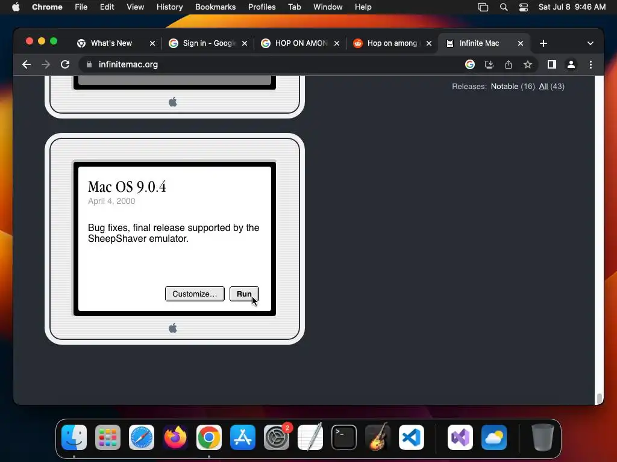Launch Safari from the dock
This screenshot has width=617, height=462.
[142, 437]
